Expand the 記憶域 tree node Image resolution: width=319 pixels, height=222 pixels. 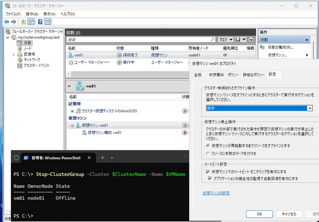pyautogui.click(x=13, y=54)
